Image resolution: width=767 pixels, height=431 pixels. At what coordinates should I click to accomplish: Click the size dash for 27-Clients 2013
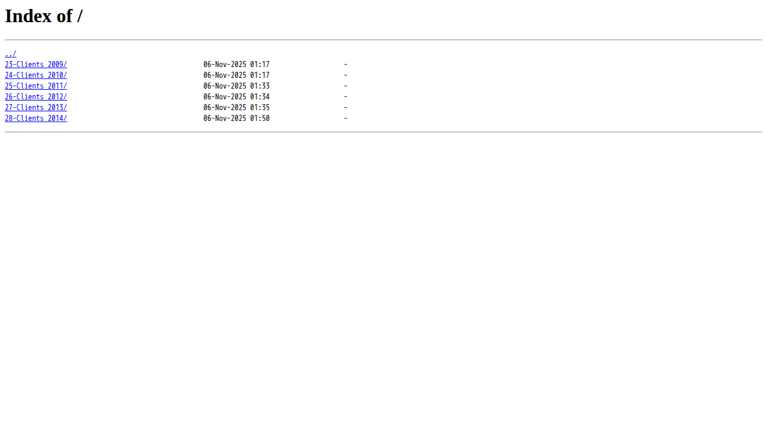tap(346, 108)
